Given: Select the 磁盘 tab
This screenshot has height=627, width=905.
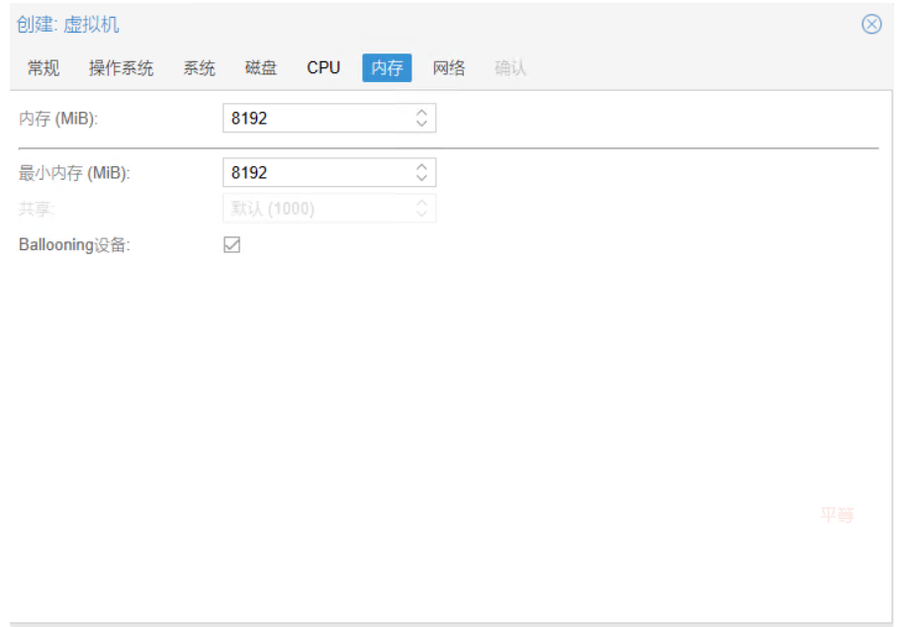Looking at the screenshot, I should [x=261, y=68].
